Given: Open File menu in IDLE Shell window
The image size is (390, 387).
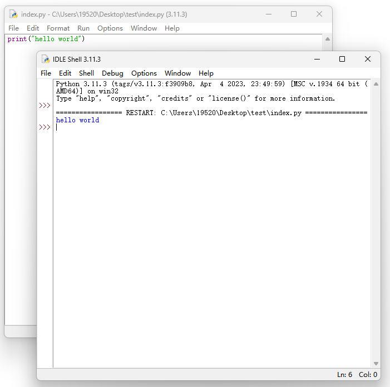Looking at the screenshot, I should 46,73.
